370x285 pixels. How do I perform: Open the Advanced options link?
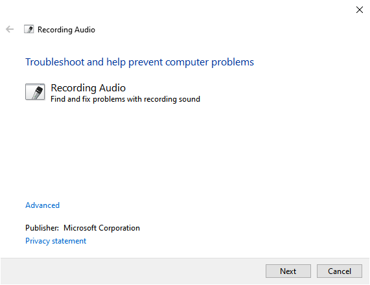(x=43, y=205)
